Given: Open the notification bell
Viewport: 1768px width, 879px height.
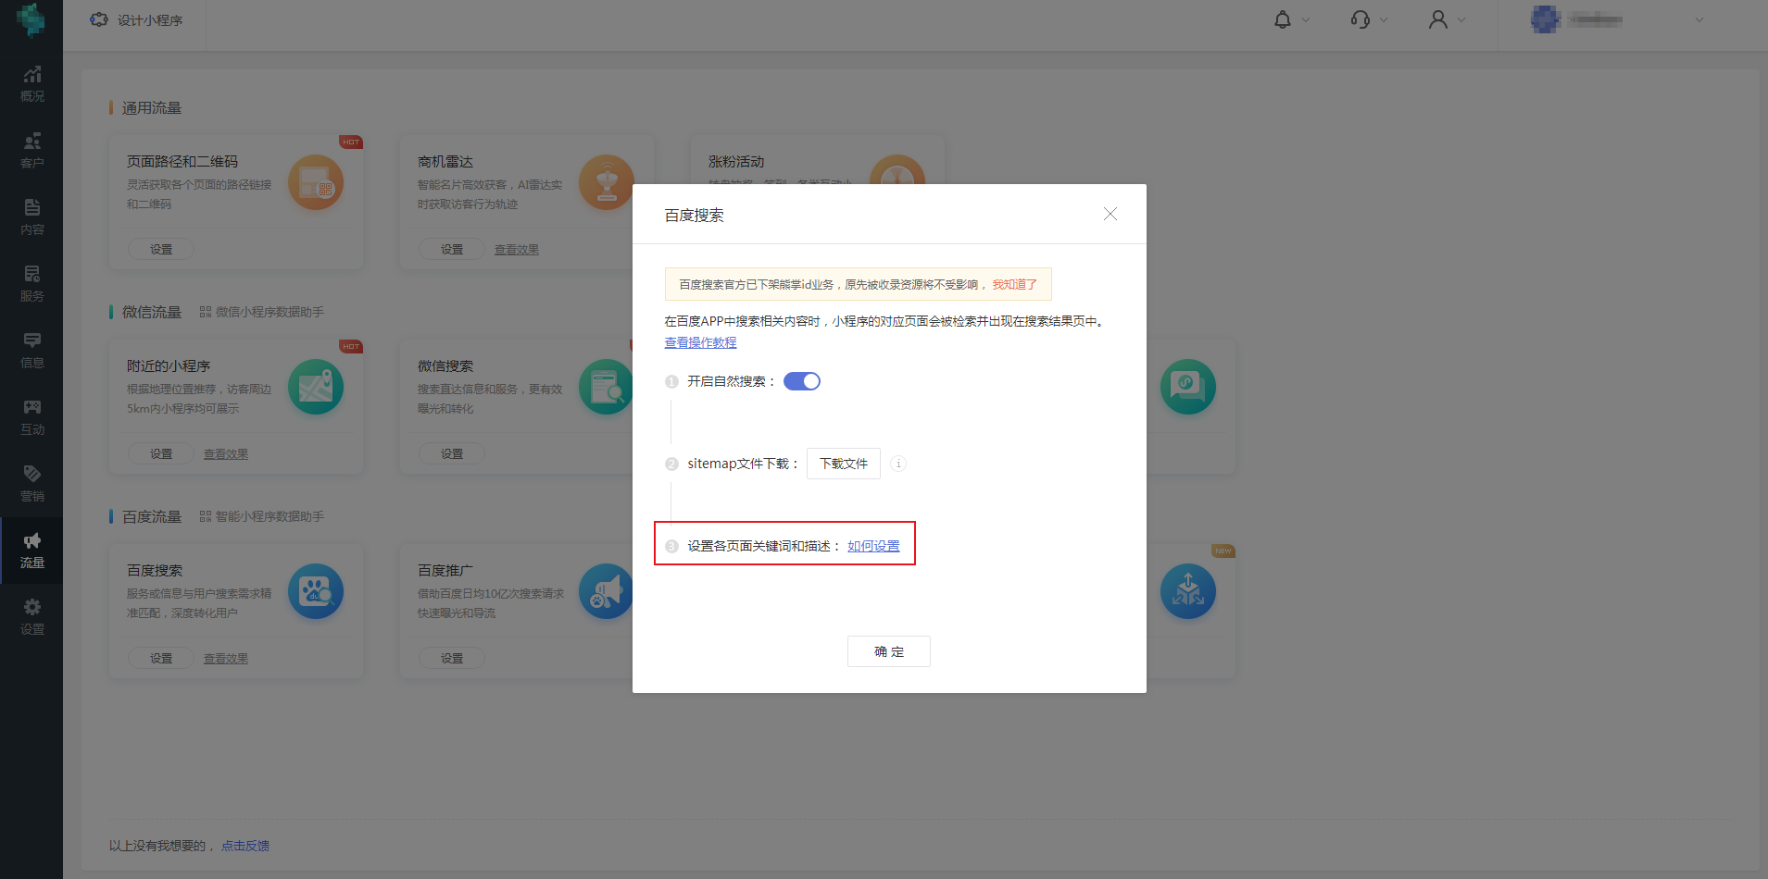Looking at the screenshot, I should tap(1283, 19).
